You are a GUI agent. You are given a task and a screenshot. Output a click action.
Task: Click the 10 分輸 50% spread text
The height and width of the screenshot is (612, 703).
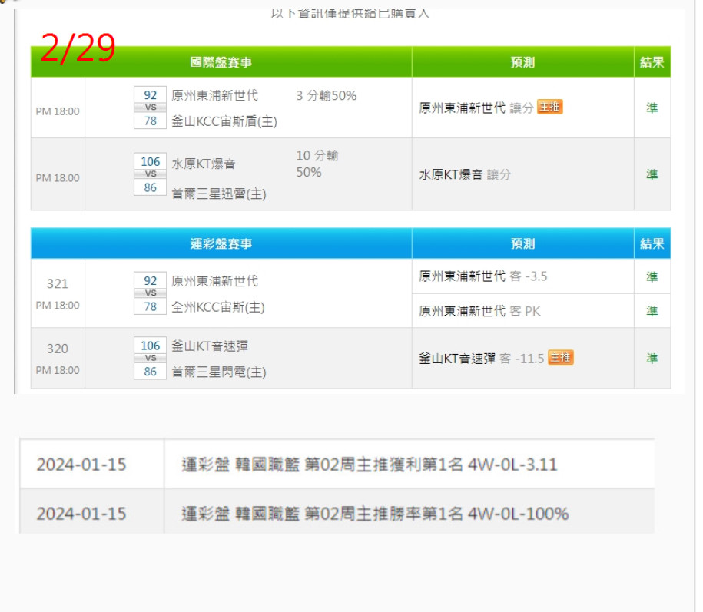click(317, 164)
